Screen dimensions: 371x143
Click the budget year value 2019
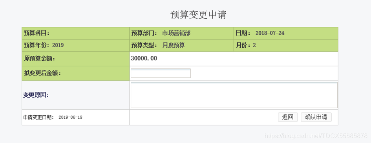[58, 45]
